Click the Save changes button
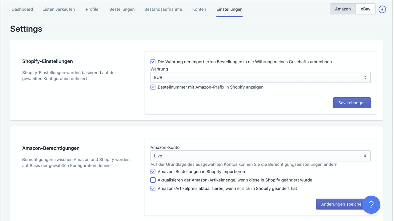Viewport: 394px width, 221px height. (x=352, y=103)
